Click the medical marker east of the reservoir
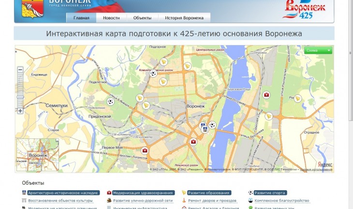Image resolution: width=353 pixels, height=209 pixels. (266, 95)
